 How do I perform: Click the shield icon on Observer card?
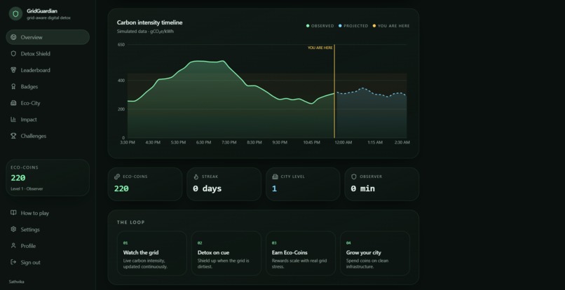point(354,177)
